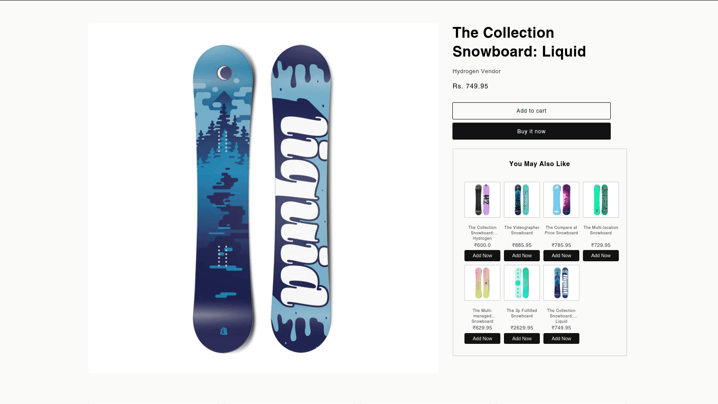
Task: Open The 3p Fulfilled Snowboard title link
Action: point(522,313)
